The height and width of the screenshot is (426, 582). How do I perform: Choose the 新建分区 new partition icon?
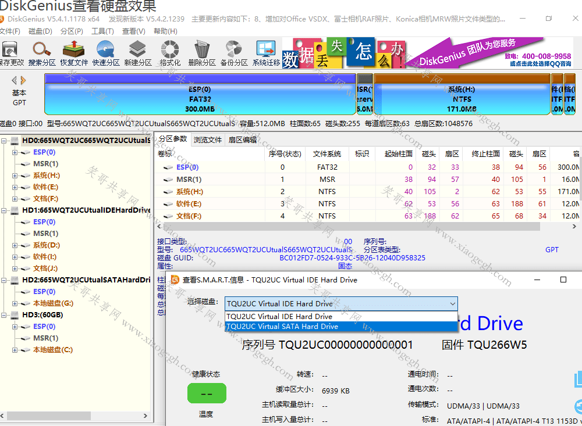137,49
